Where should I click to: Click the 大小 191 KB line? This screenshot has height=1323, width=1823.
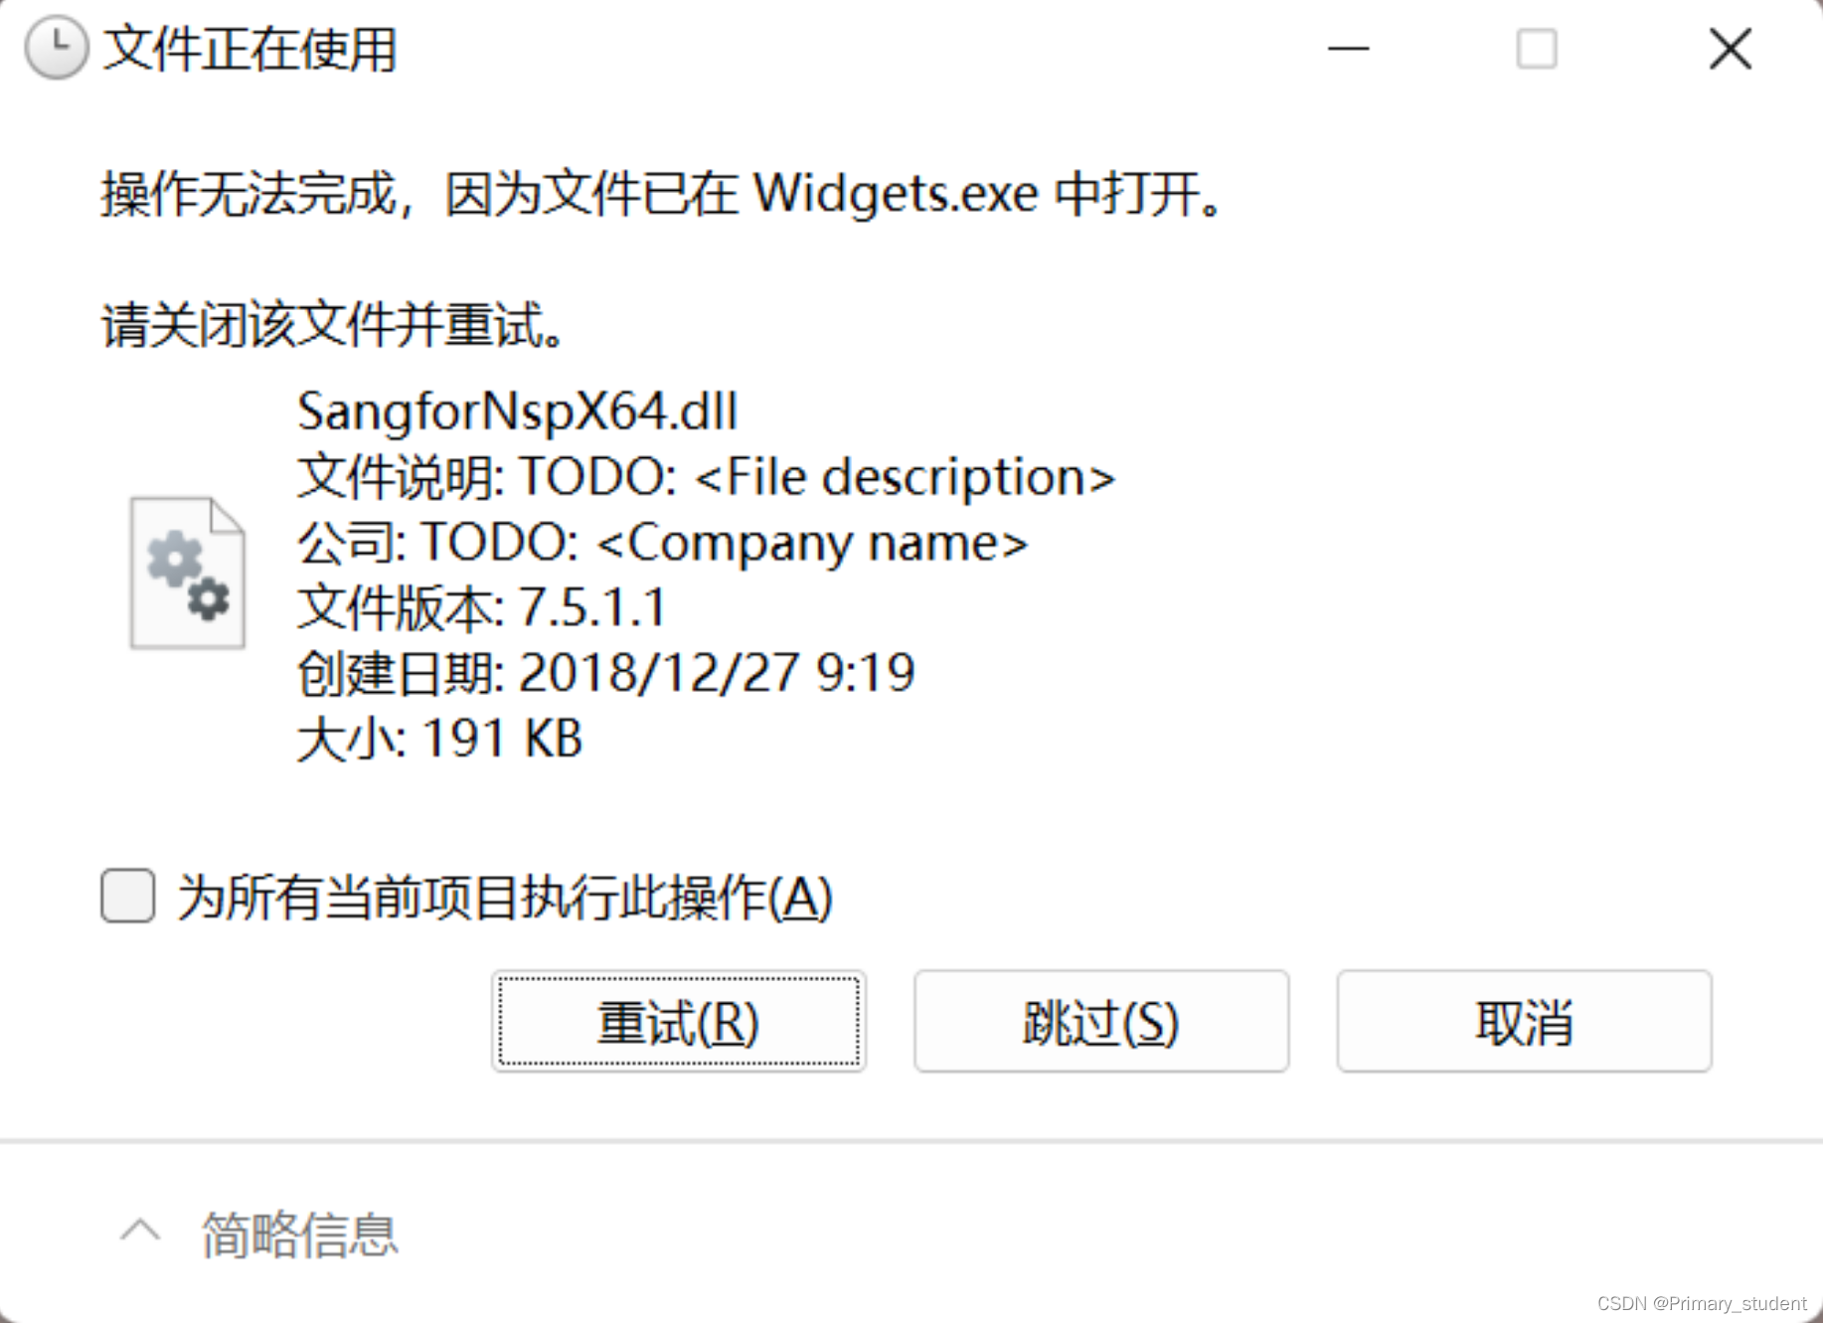click(440, 739)
